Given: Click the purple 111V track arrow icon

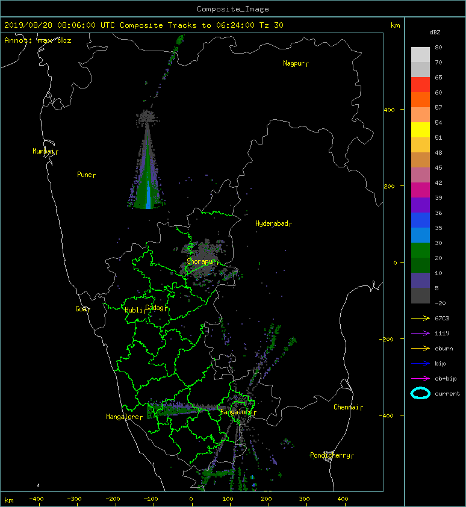Looking at the screenshot, I should coord(420,334).
